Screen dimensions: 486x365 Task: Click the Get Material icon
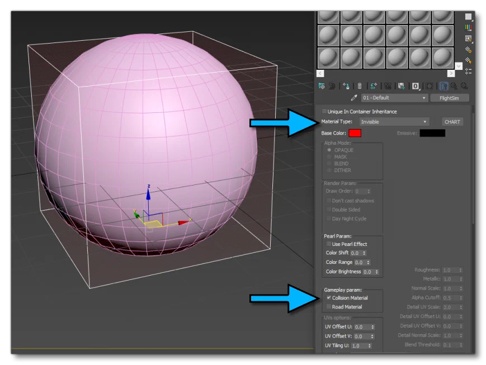click(322, 86)
